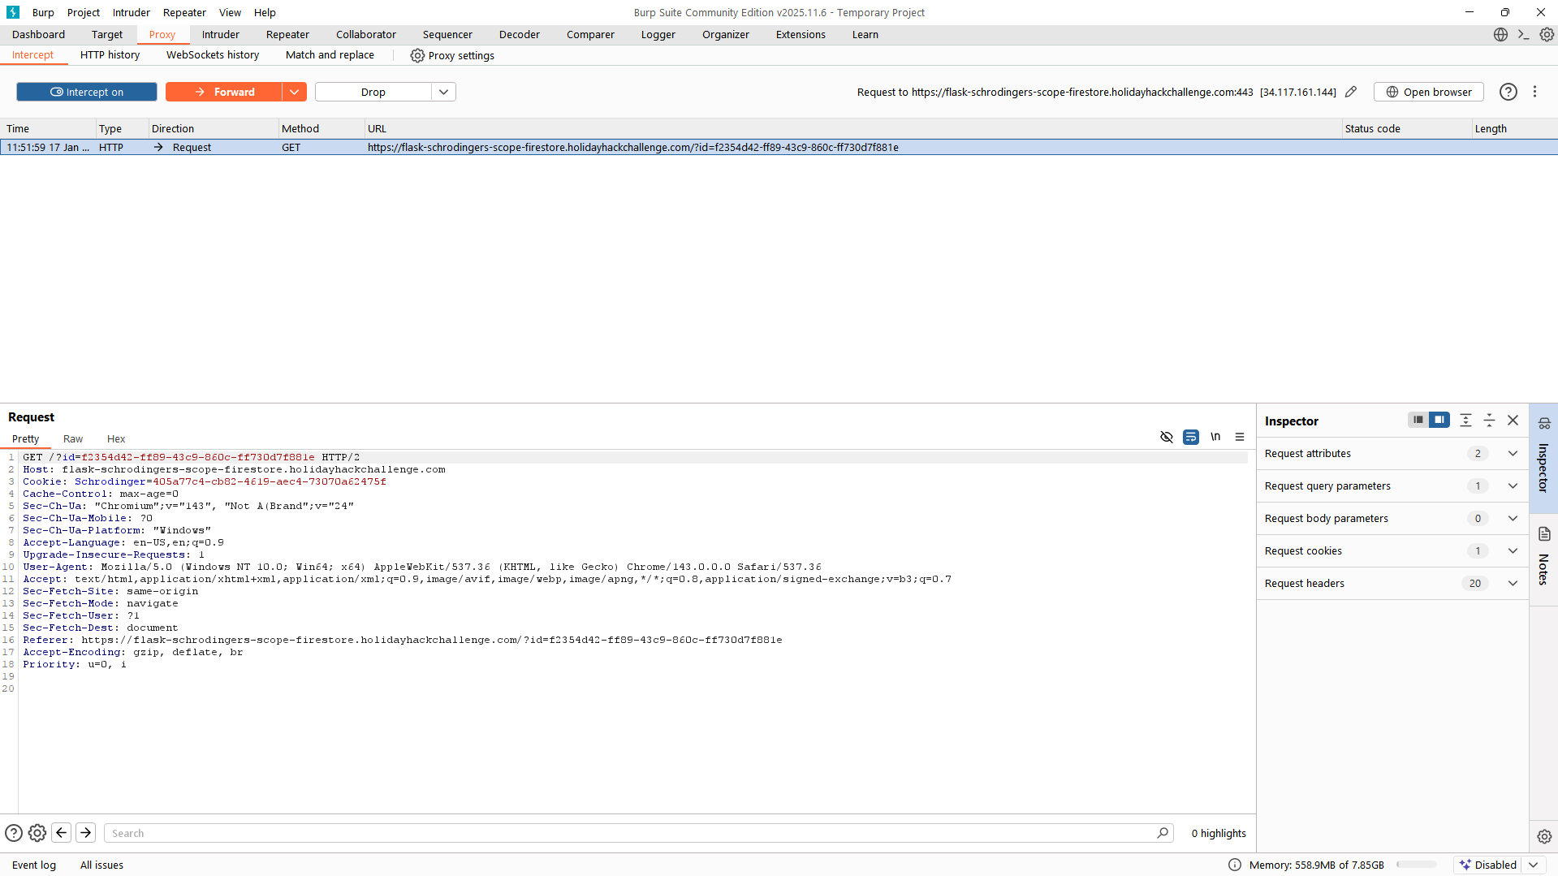Click the memory info icon in status bar
This screenshot has width=1558, height=876.
click(x=1235, y=865)
